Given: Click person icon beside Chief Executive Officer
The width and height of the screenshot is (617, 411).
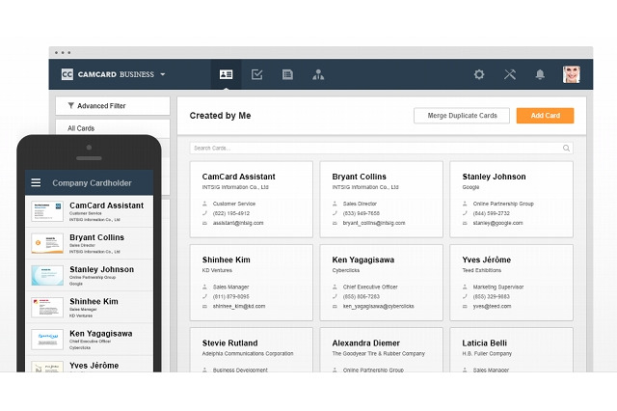Looking at the screenshot, I should coord(335,287).
